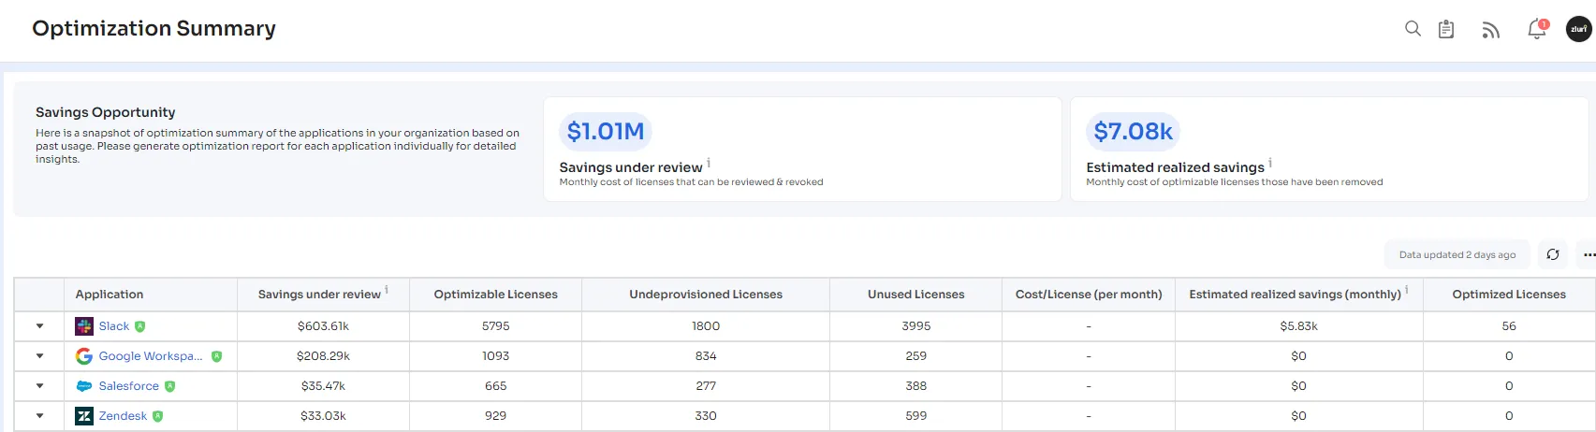
Task: Click the shield badge beside Zendesk
Action: click(x=157, y=416)
